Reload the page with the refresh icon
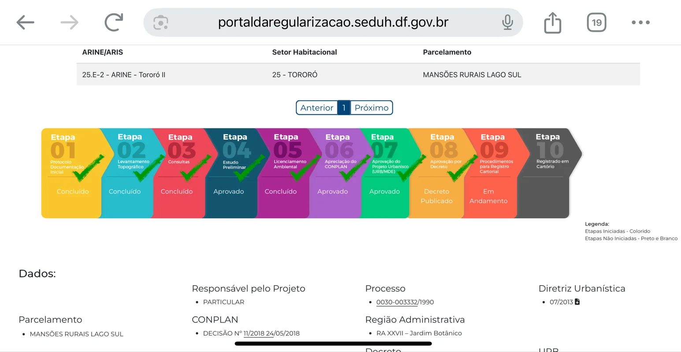 114,22
